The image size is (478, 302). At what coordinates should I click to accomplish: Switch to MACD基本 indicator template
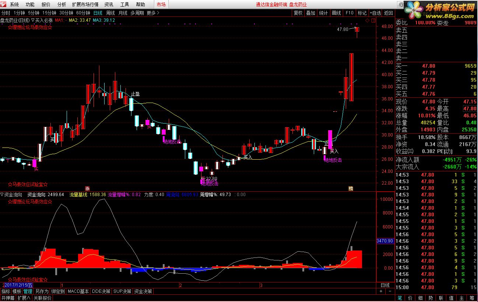pos(78,291)
